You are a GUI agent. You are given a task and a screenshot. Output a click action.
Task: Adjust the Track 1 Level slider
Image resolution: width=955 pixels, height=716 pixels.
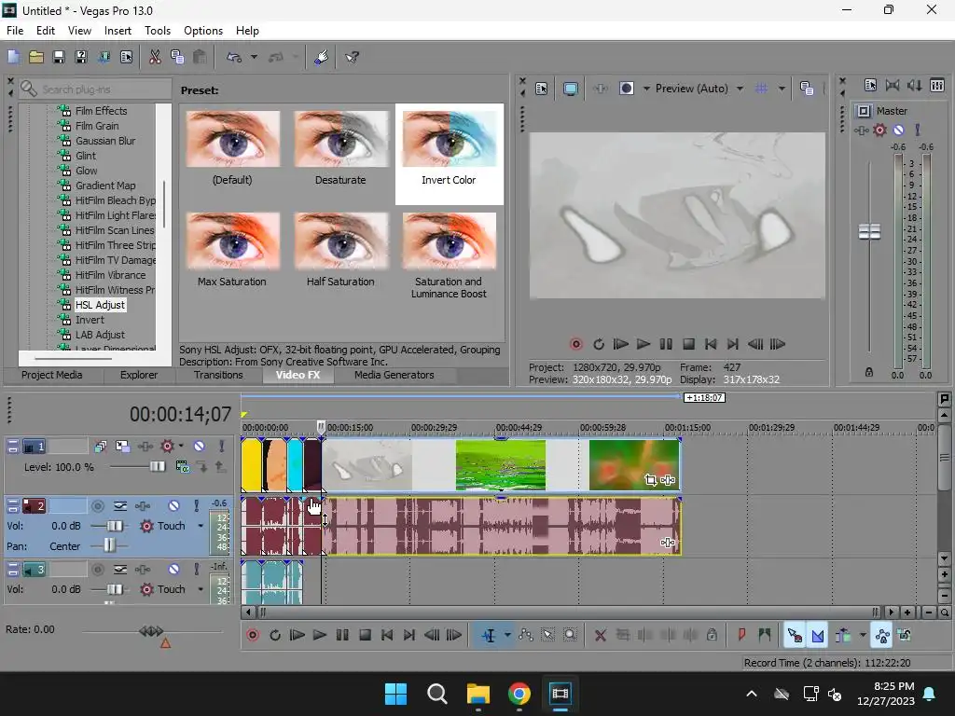157,467
